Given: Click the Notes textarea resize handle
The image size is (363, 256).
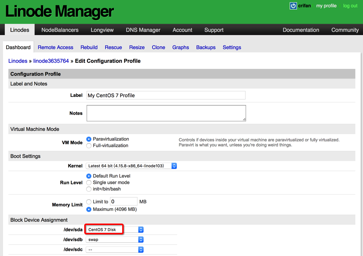Looking at the screenshot, I should pyautogui.click(x=244, y=119).
